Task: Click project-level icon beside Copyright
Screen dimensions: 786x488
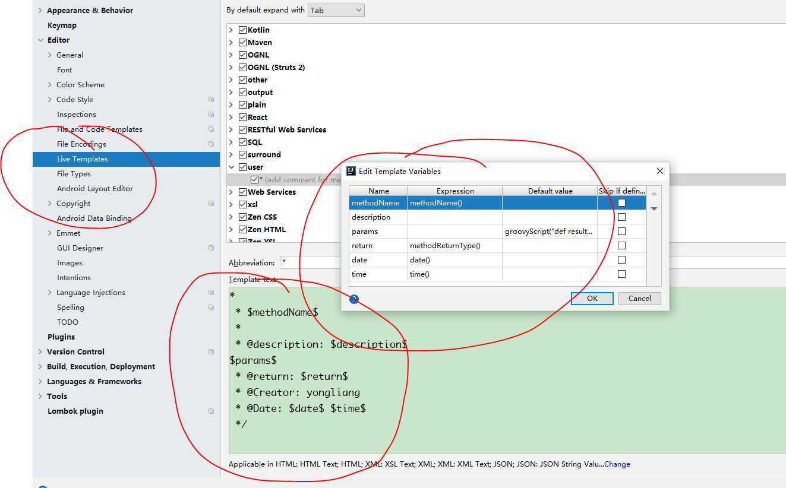Action: tap(211, 204)
